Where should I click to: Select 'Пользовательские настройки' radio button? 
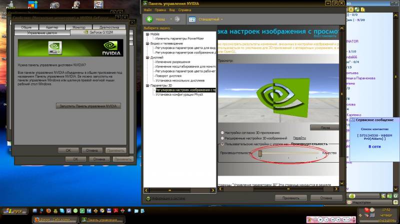coord(222,144)
